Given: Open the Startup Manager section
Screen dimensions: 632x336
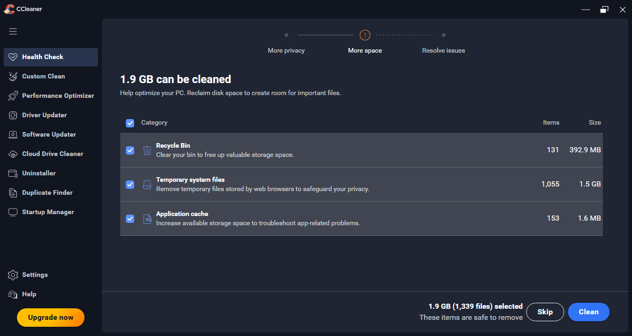Looking at the screenshot, I should 48,212.
